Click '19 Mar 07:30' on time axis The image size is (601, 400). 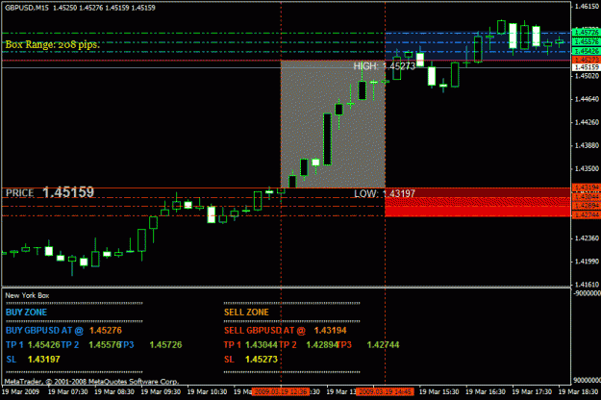[68, 392]
